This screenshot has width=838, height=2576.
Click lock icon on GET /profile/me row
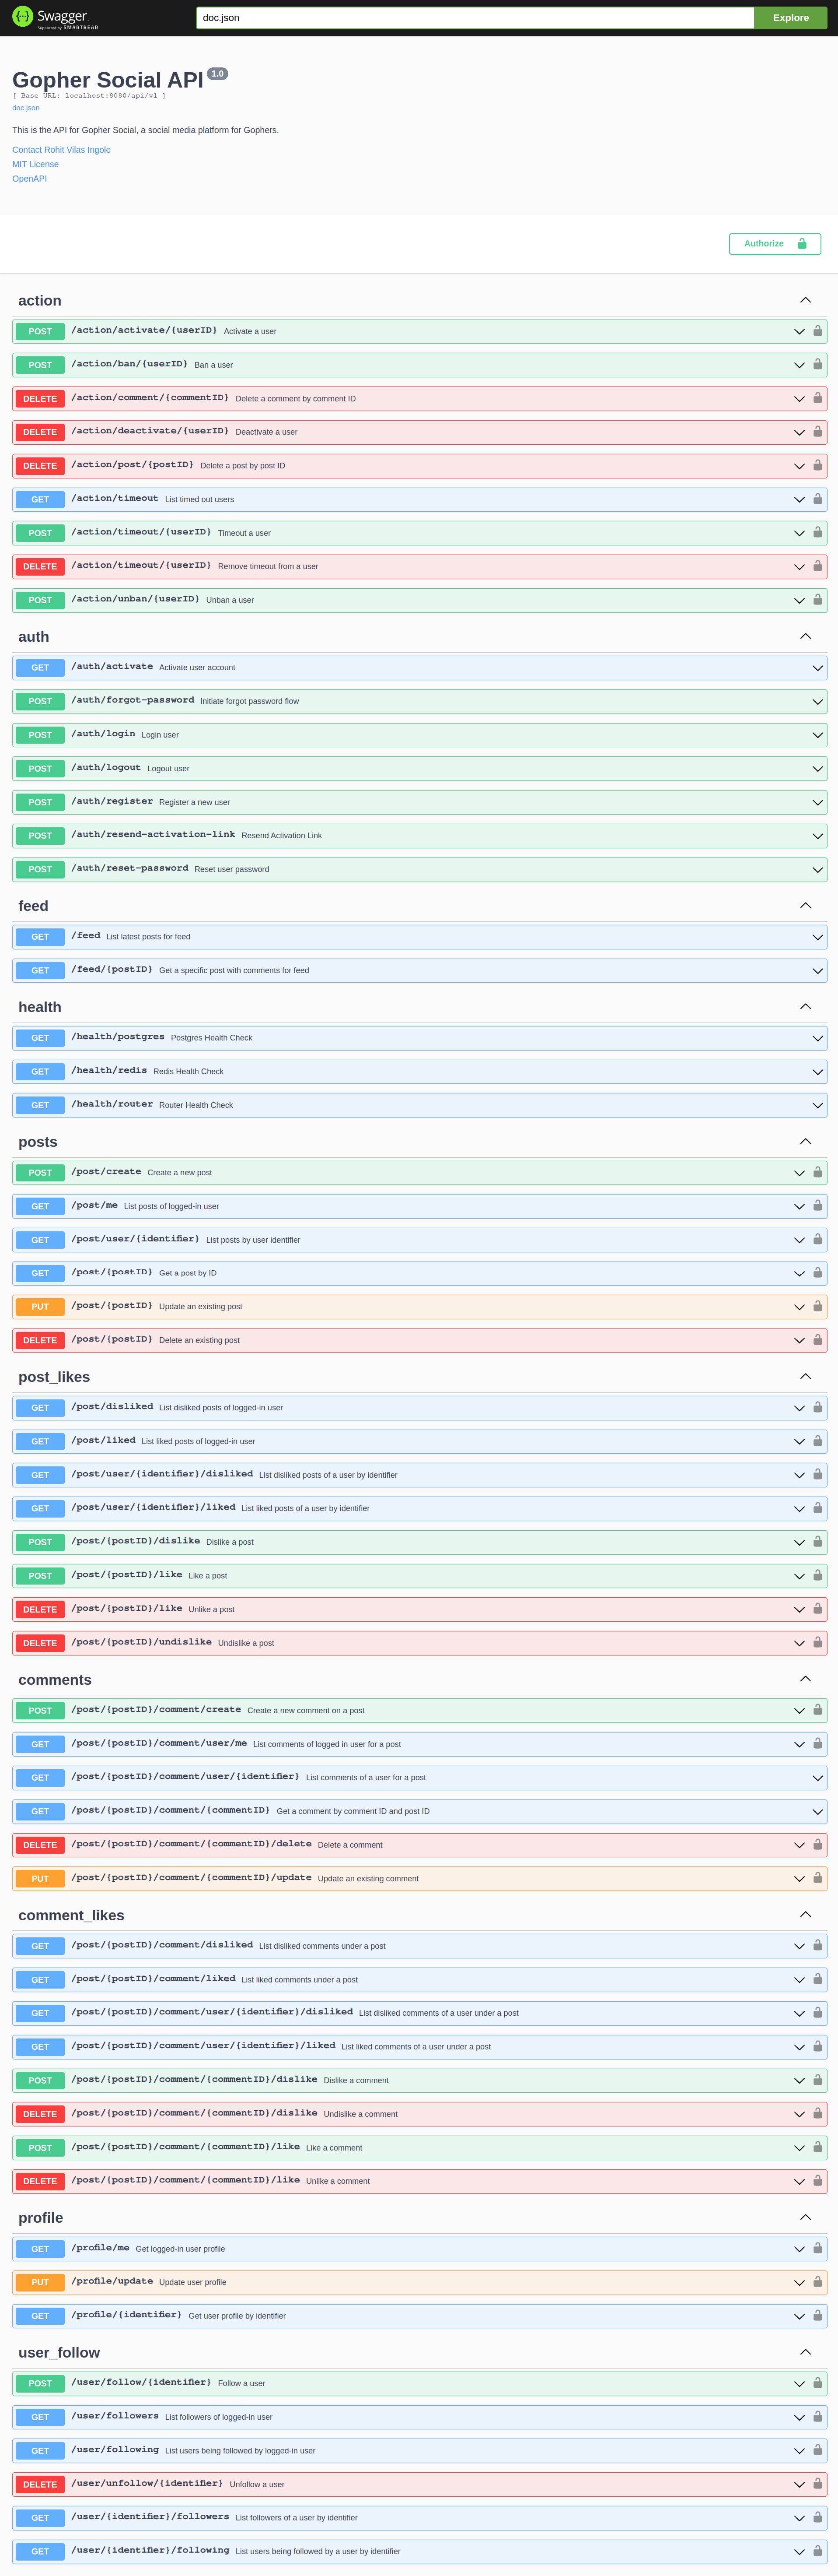[817, 2248]
